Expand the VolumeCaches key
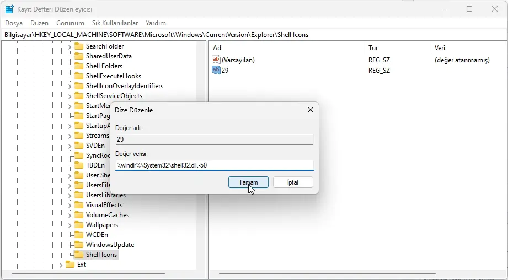This screenshot has width=508, height=280. coord(69,216)
